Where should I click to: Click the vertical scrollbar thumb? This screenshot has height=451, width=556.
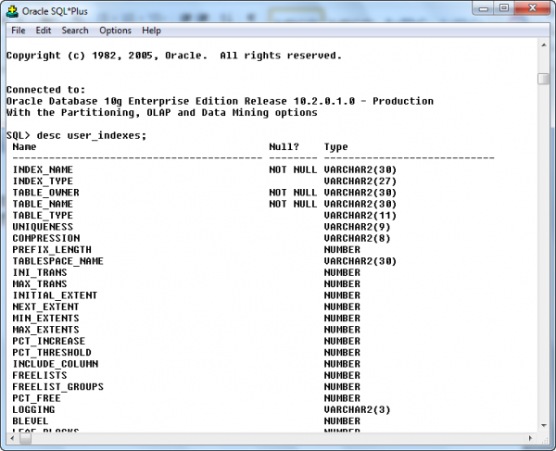pos(544,79)
